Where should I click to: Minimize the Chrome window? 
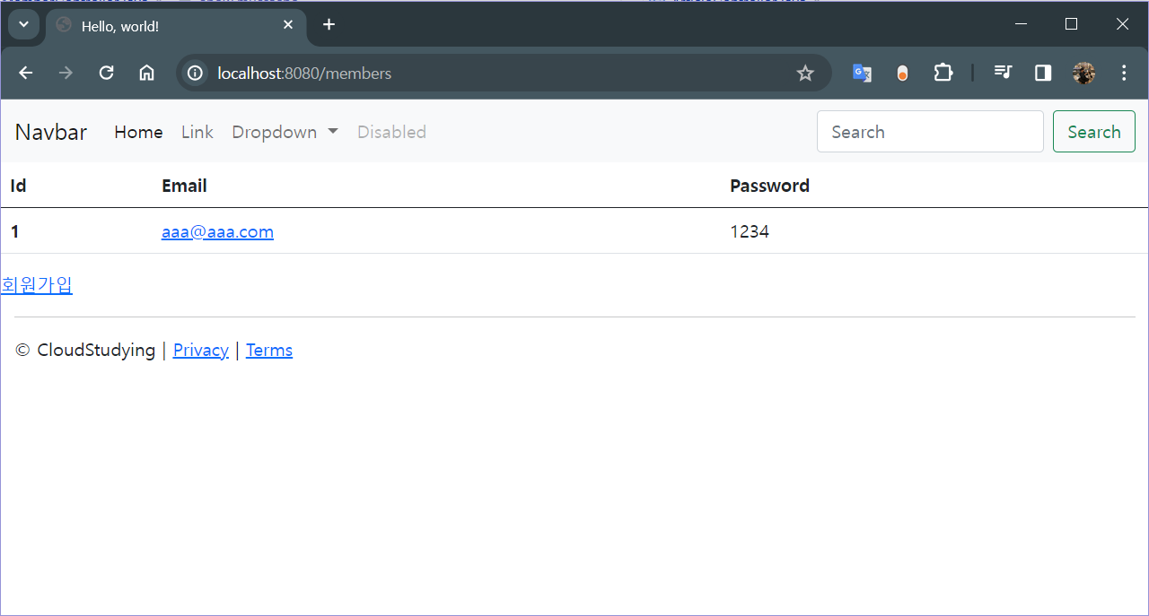pos(1021,24)
